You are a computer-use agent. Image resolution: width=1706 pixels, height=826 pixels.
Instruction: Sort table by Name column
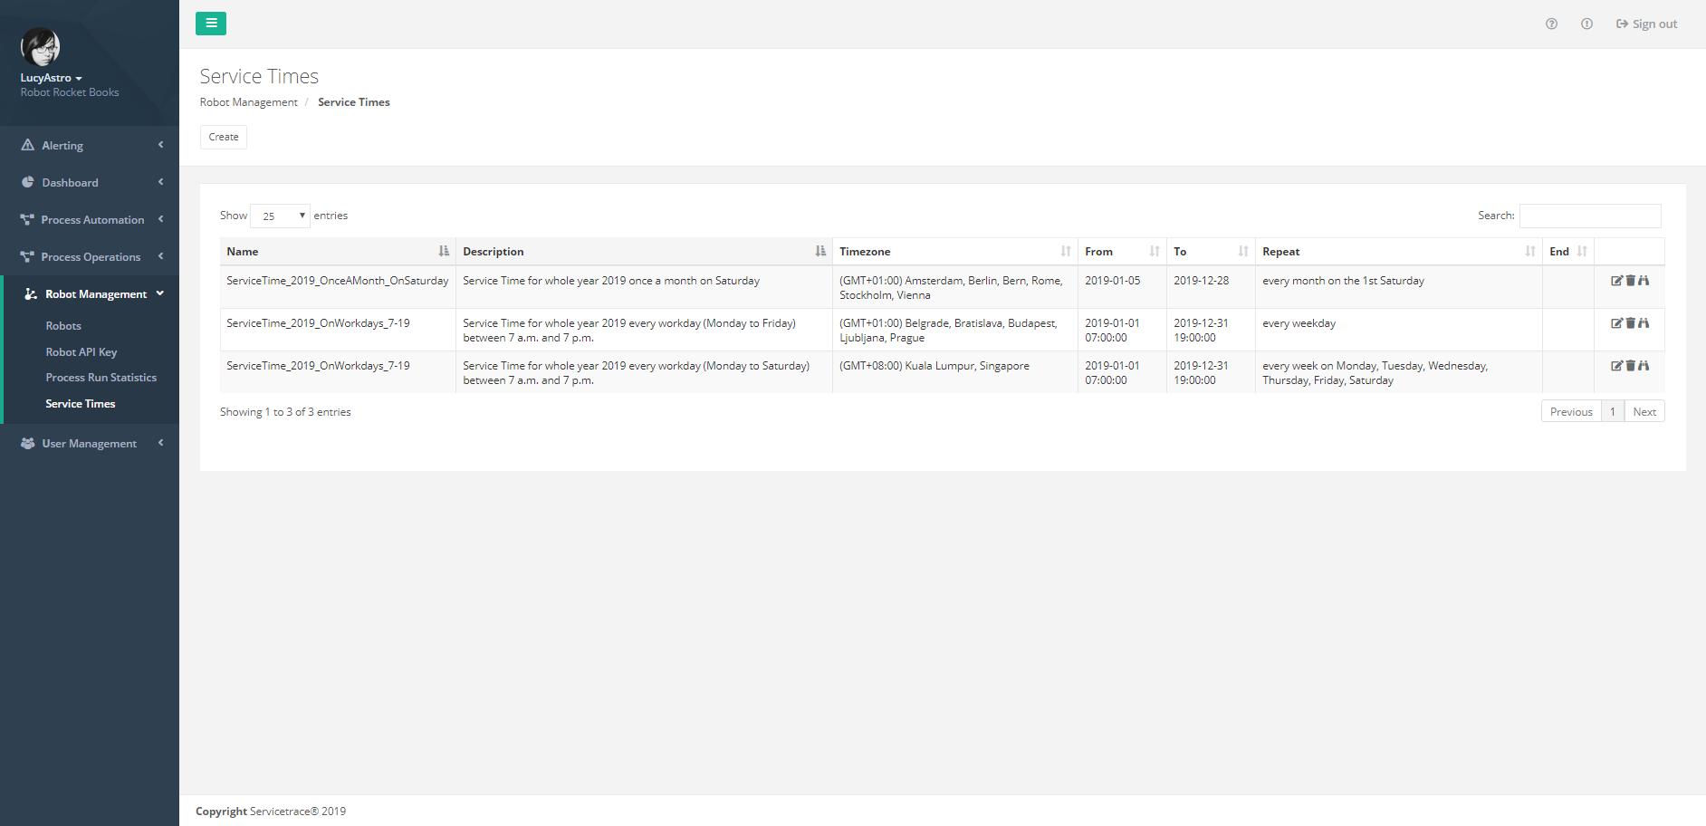tap(338, 251)
